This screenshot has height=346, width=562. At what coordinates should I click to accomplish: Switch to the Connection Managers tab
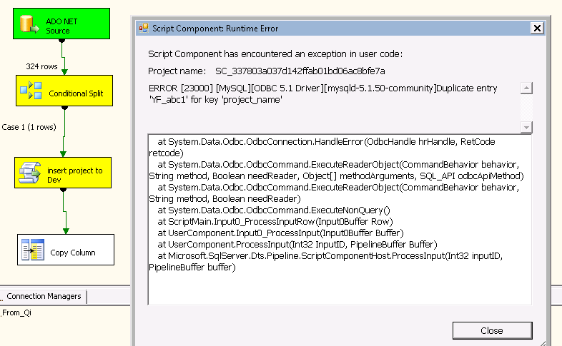click(44, 296)
